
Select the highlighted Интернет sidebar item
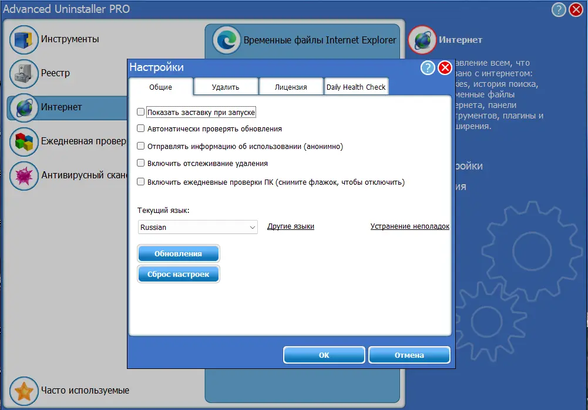(x=67, y=107)
